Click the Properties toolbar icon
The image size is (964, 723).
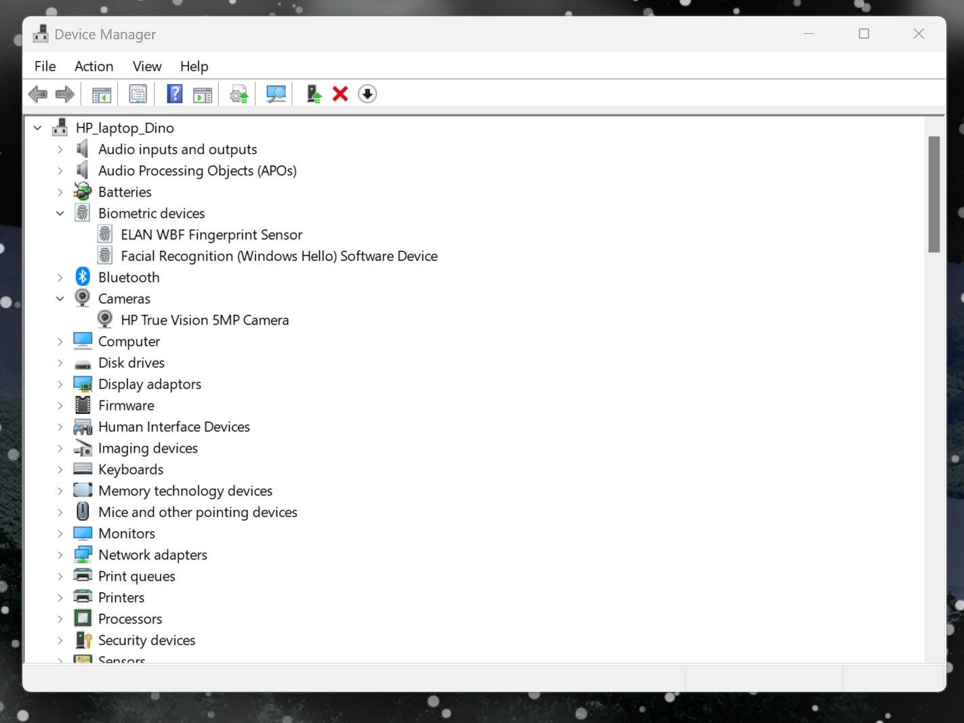[x=138, y=94]
